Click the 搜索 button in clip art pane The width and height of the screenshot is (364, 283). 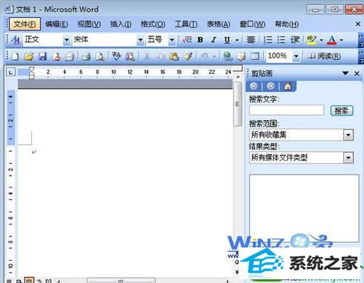[x=342, y=110]
